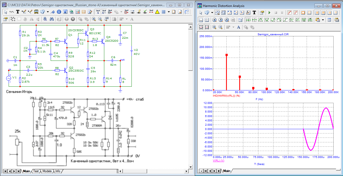This screenshot has width=343, height=176.
Task: Click the large T text tool in analysis window
Action: coord(254,13)
